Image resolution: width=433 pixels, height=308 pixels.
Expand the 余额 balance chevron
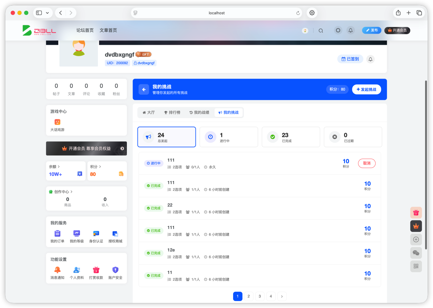coord(59,166)
